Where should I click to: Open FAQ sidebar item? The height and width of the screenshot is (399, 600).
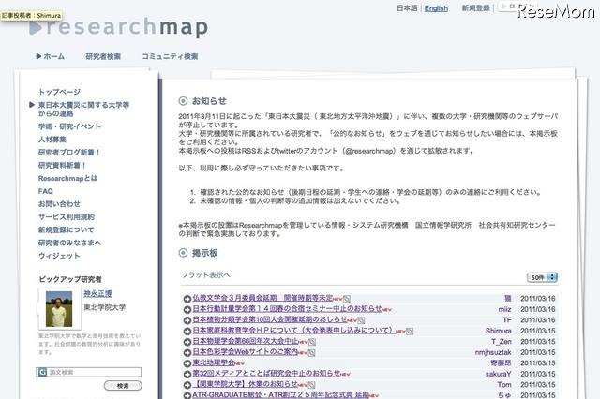46,191
